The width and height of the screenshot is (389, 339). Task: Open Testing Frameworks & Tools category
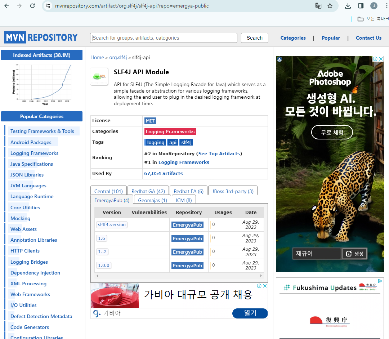pos(42,131)
